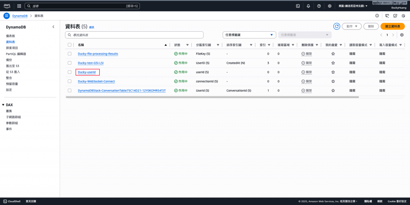410x205 pixels.
Task: Open 叢集 clusters under DAX
Action: pos(9,111)
